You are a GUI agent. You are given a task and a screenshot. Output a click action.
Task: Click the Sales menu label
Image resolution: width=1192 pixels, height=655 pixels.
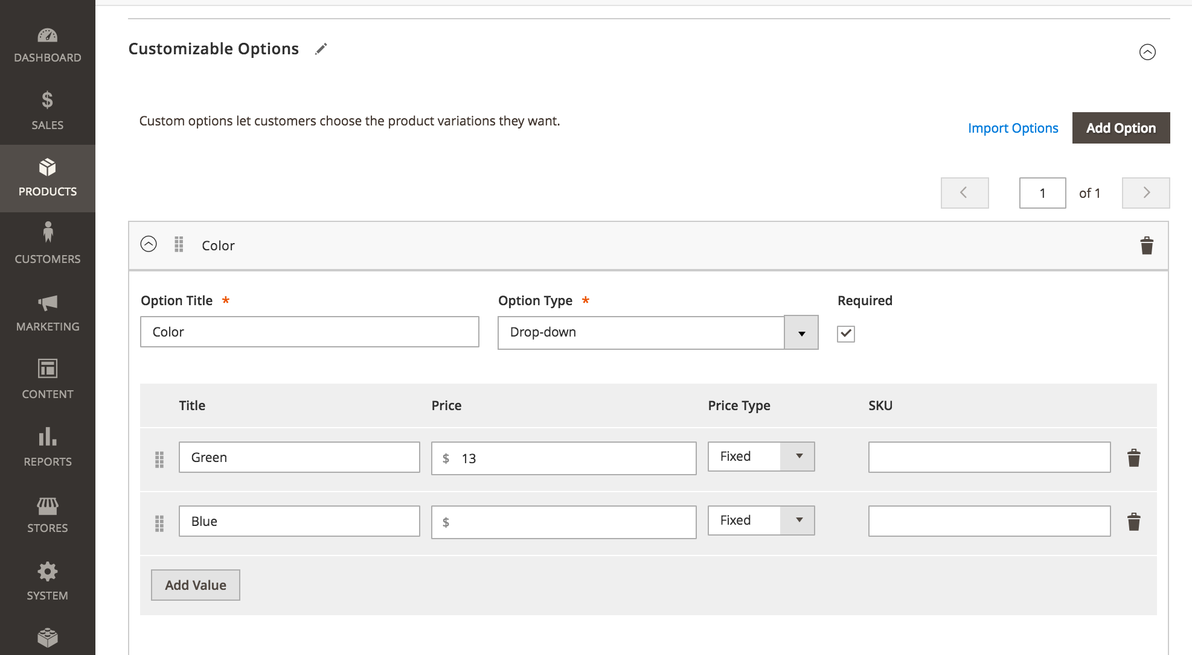point(48,125)
